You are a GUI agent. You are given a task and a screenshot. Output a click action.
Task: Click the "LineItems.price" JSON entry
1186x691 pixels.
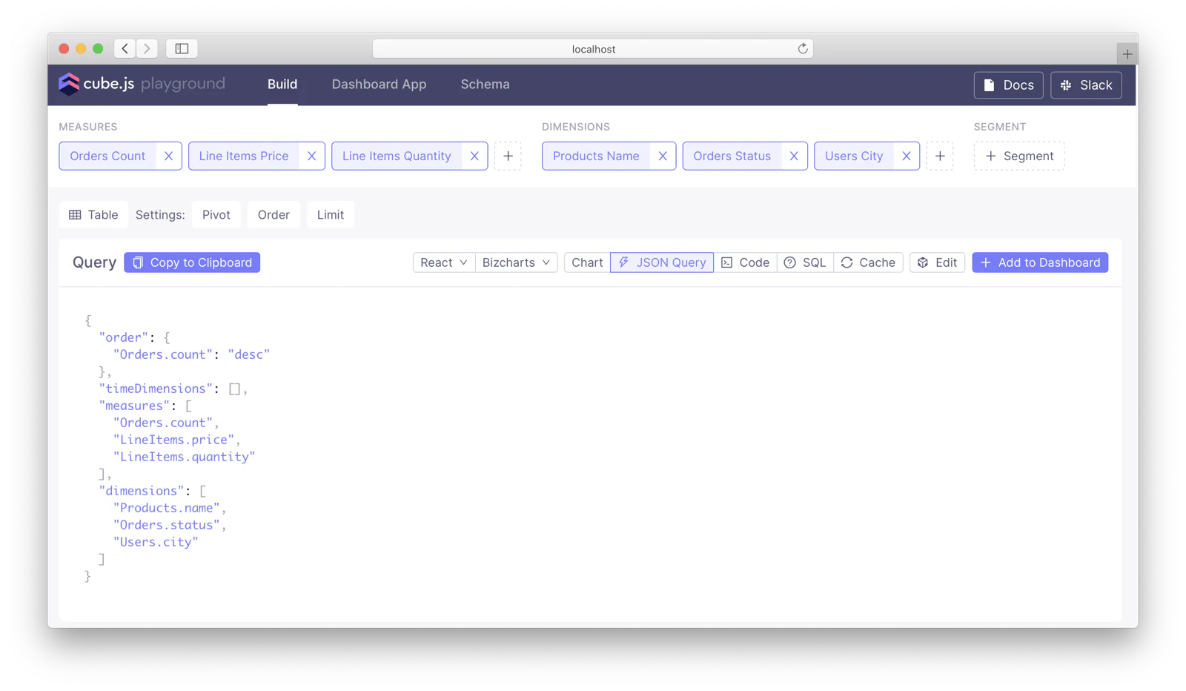(173, 440)
